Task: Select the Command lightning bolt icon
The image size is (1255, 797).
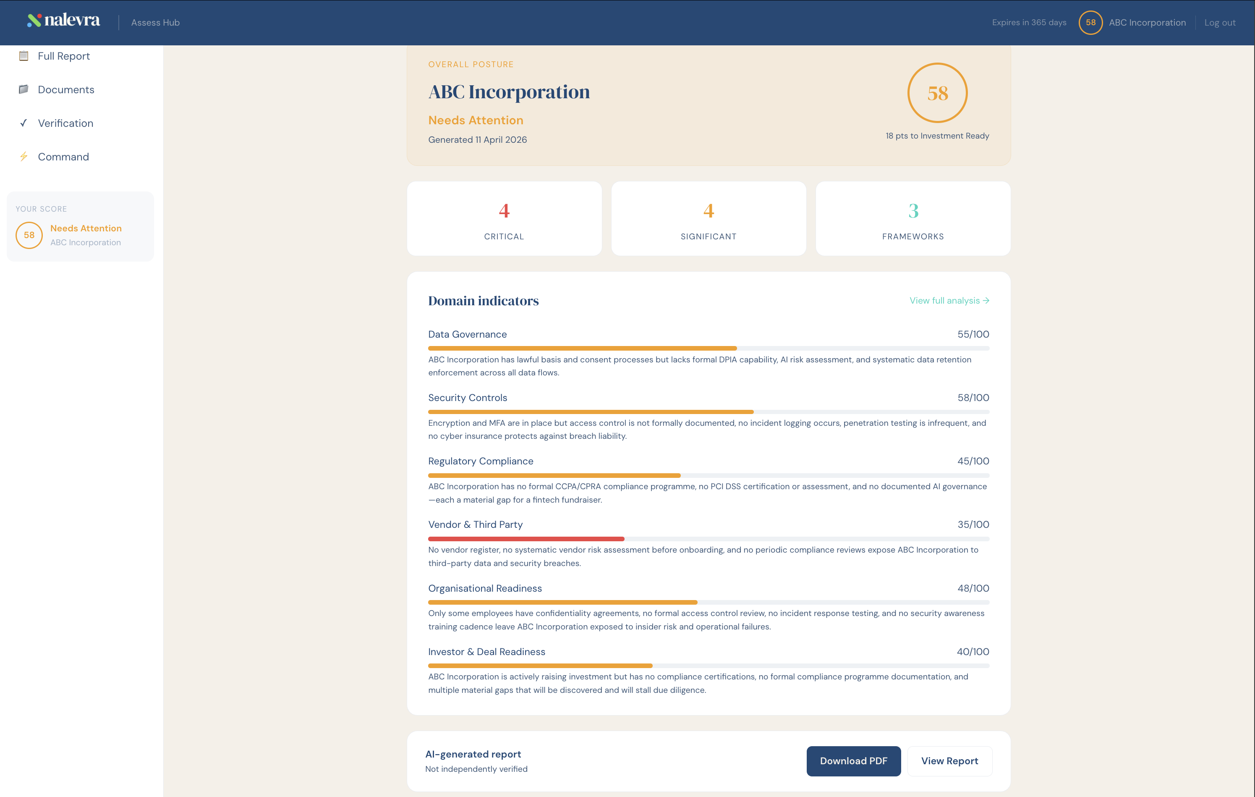Action: (x=23, y=156)
